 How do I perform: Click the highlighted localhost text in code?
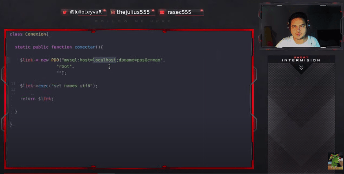[104, 60]
